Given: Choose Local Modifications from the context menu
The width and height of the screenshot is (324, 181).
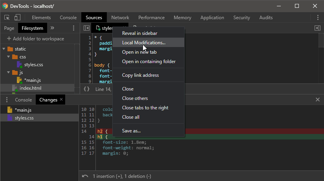Looking at the screenshot, I should tap(144, 43).
